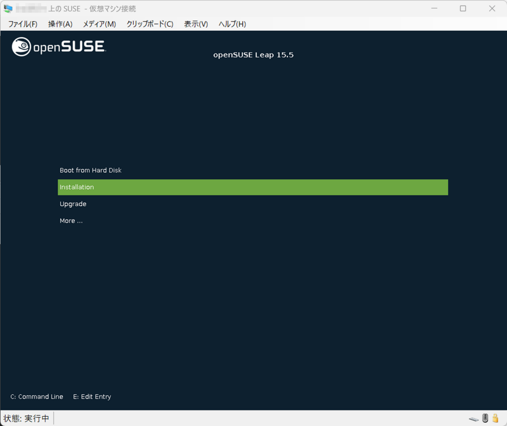
Task: Open the メディア(M) menu
Action: 99,24
